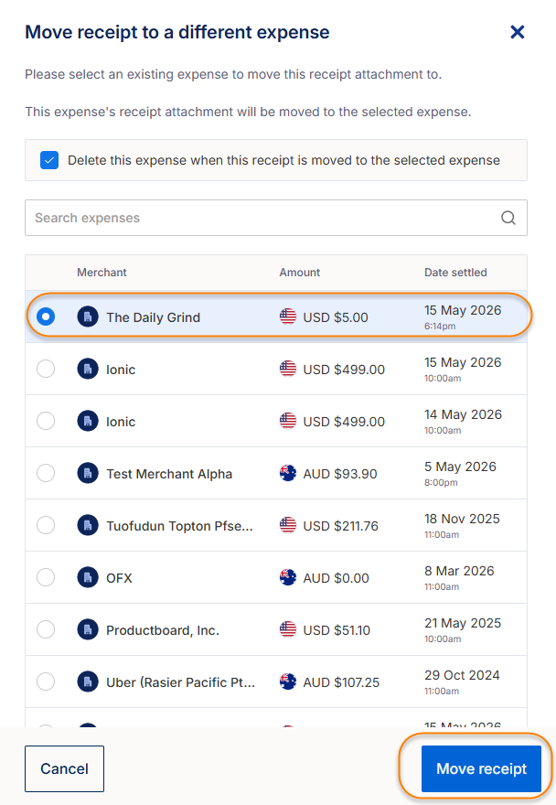The width and height of the screenshot is (556, 805).
Task: Click US flag for Ionic 15 May amount
Action: [x=288, y=369]
